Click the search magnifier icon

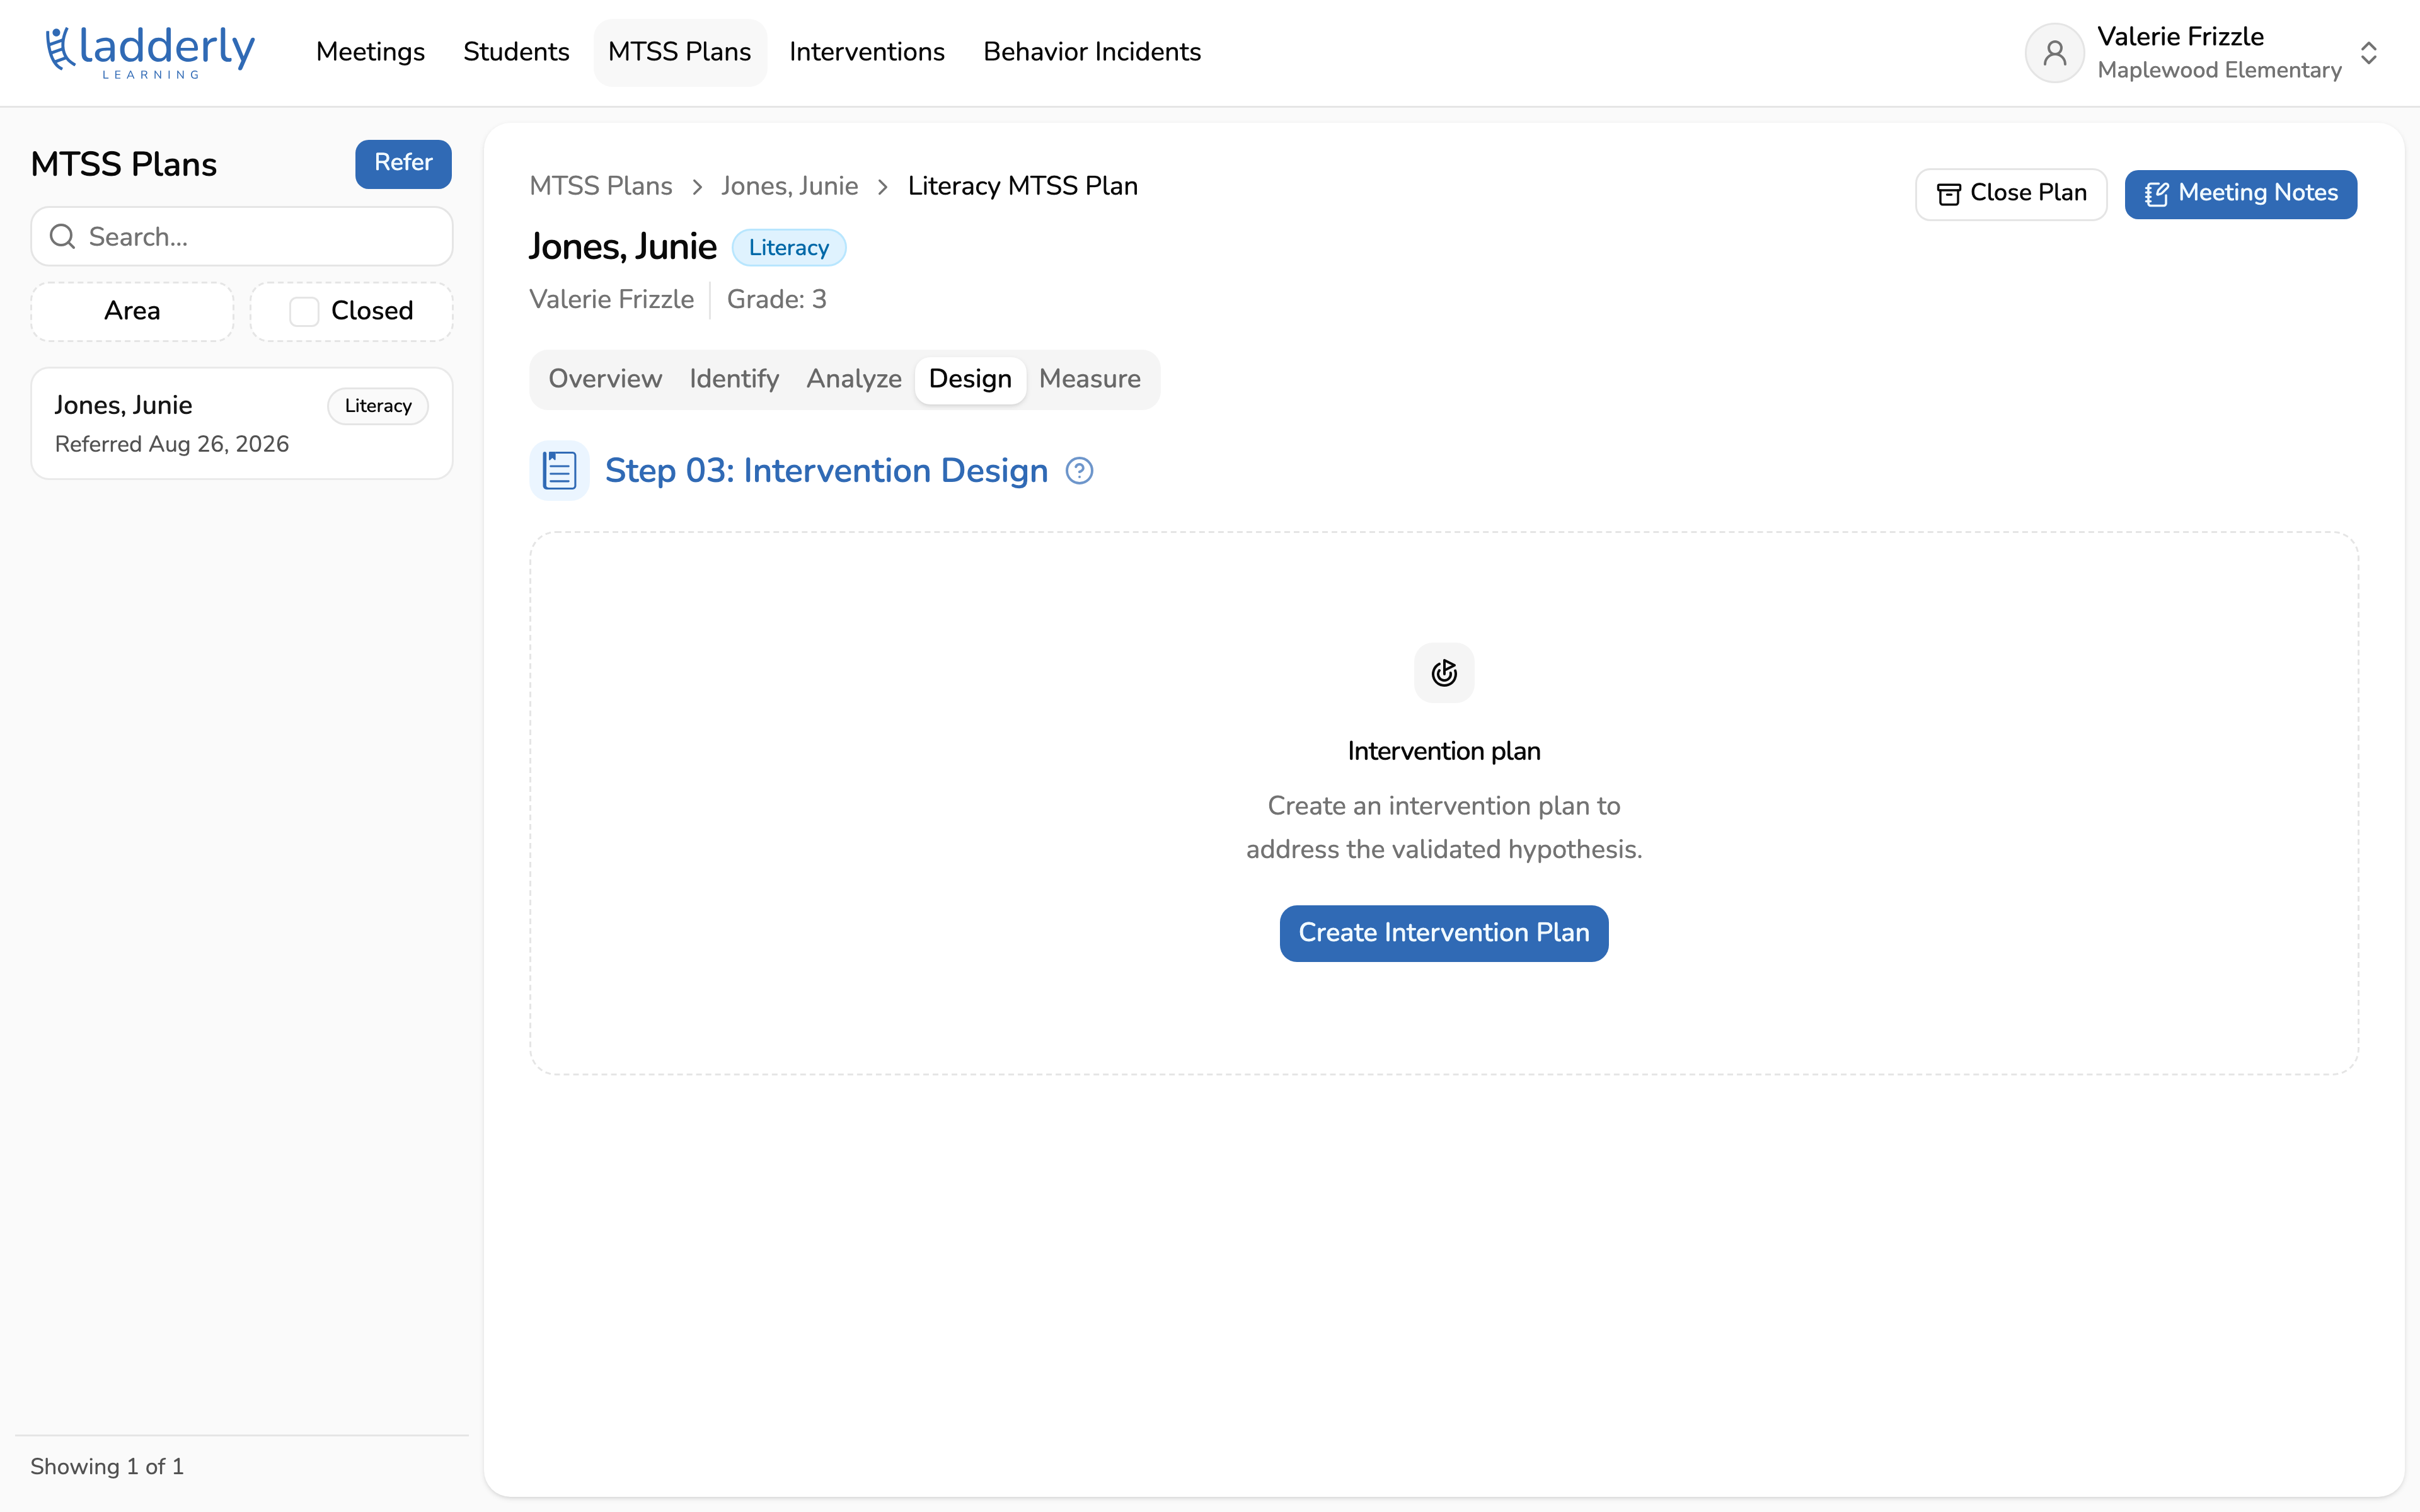(62, 237)
